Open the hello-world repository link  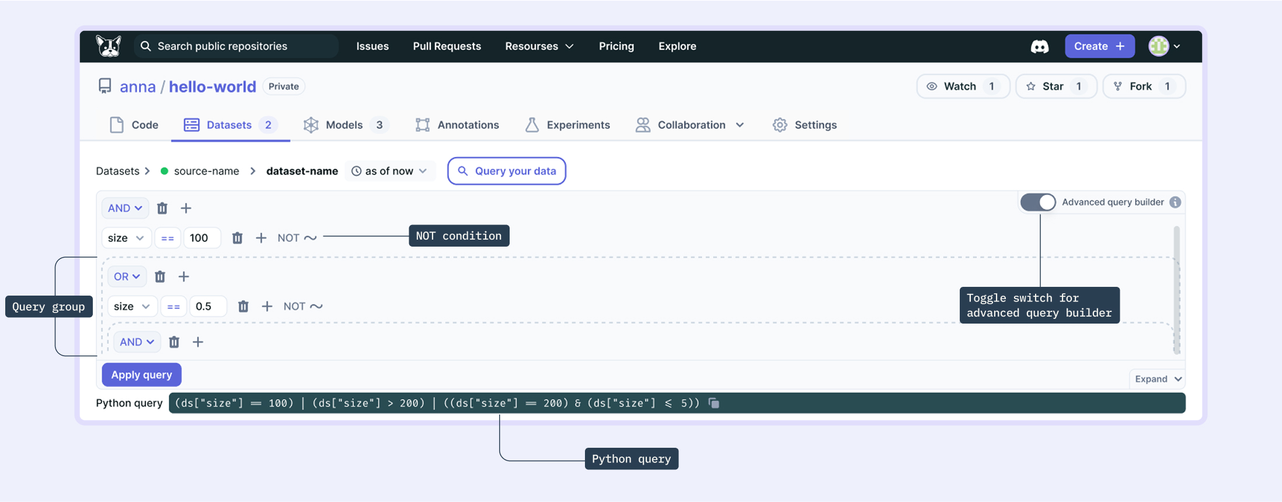tap(212, 86)
